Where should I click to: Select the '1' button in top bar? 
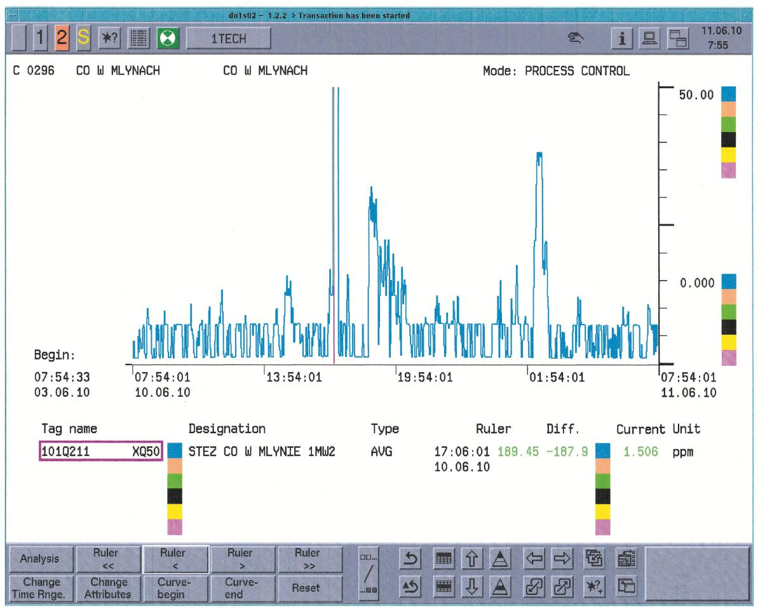(x=41, y=37)
